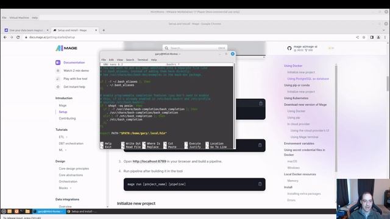Viewport: 390px width, 219px height.
Task: Click the table of contents scrollbar
Action: pos(336,118)
